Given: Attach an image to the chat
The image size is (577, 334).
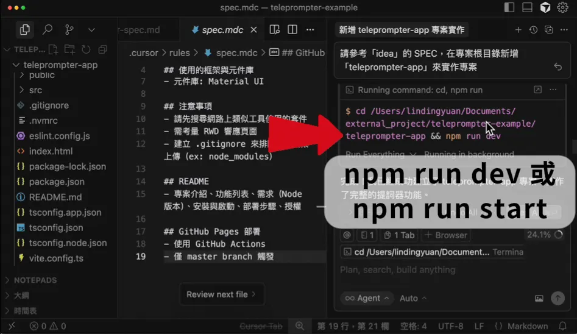Looking at the screenshot, I should click(x=539, y=298).
